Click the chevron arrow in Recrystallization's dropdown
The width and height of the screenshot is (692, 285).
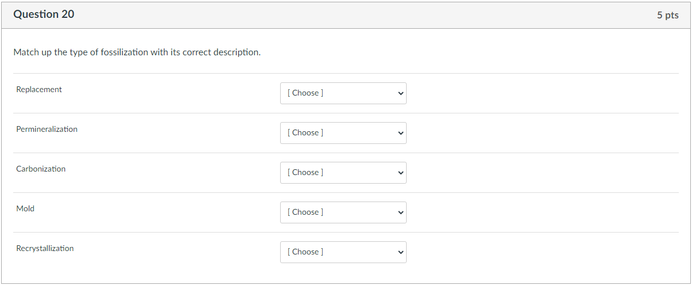click(400, 252)
